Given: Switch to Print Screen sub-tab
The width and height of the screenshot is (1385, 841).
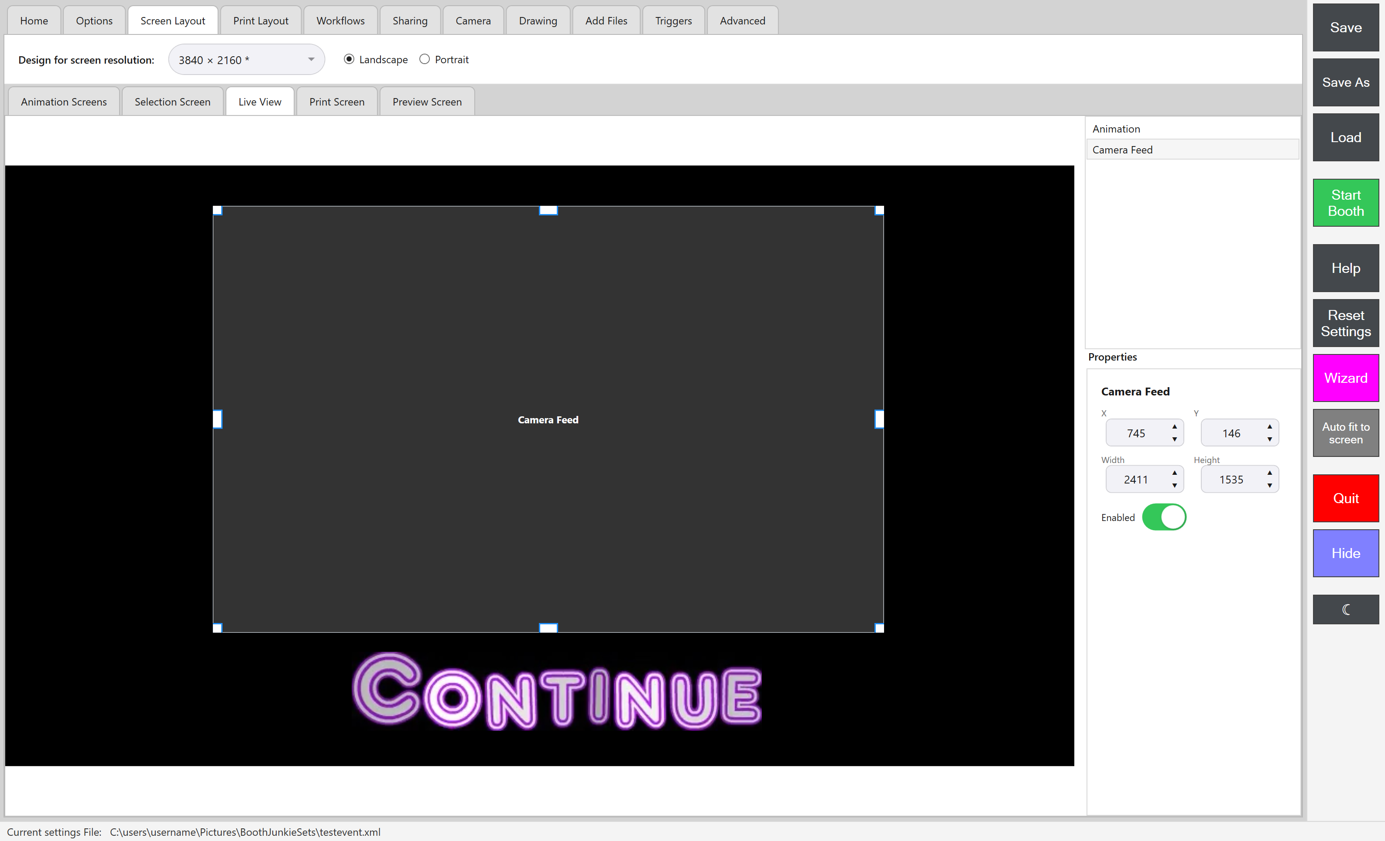Looking at the screenshot, I should coord(337,102).
